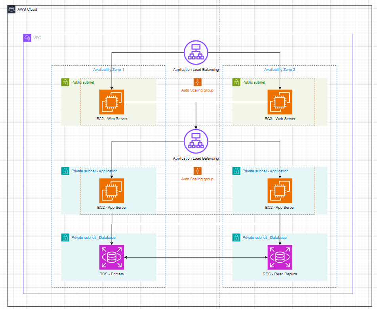Viewport: 377px width, 309px height.
Task: Select the RDS Read Replica database icon
Action: pos(280,257)
